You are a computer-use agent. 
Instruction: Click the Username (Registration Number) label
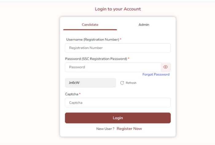(x=92, y=40)
